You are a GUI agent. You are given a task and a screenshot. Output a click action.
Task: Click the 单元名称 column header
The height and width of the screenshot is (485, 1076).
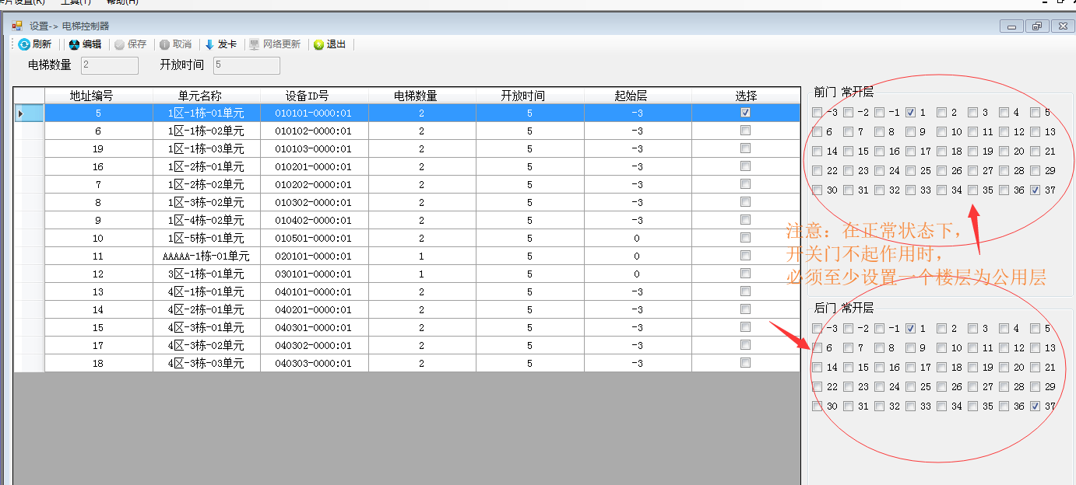[206, 96]
